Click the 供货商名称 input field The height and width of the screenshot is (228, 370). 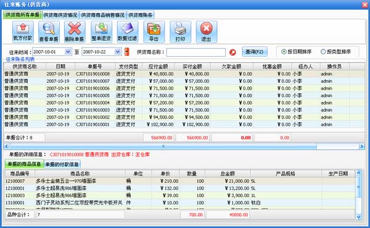point(196,53)
